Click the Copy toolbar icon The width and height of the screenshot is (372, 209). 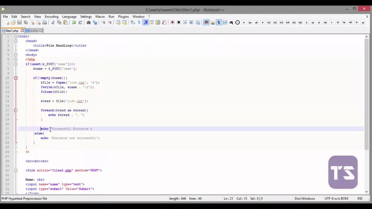(59, 22)
